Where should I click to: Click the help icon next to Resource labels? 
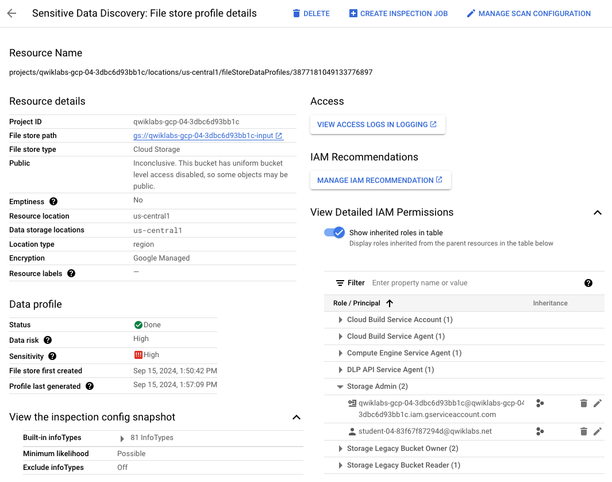pos(71,273)
